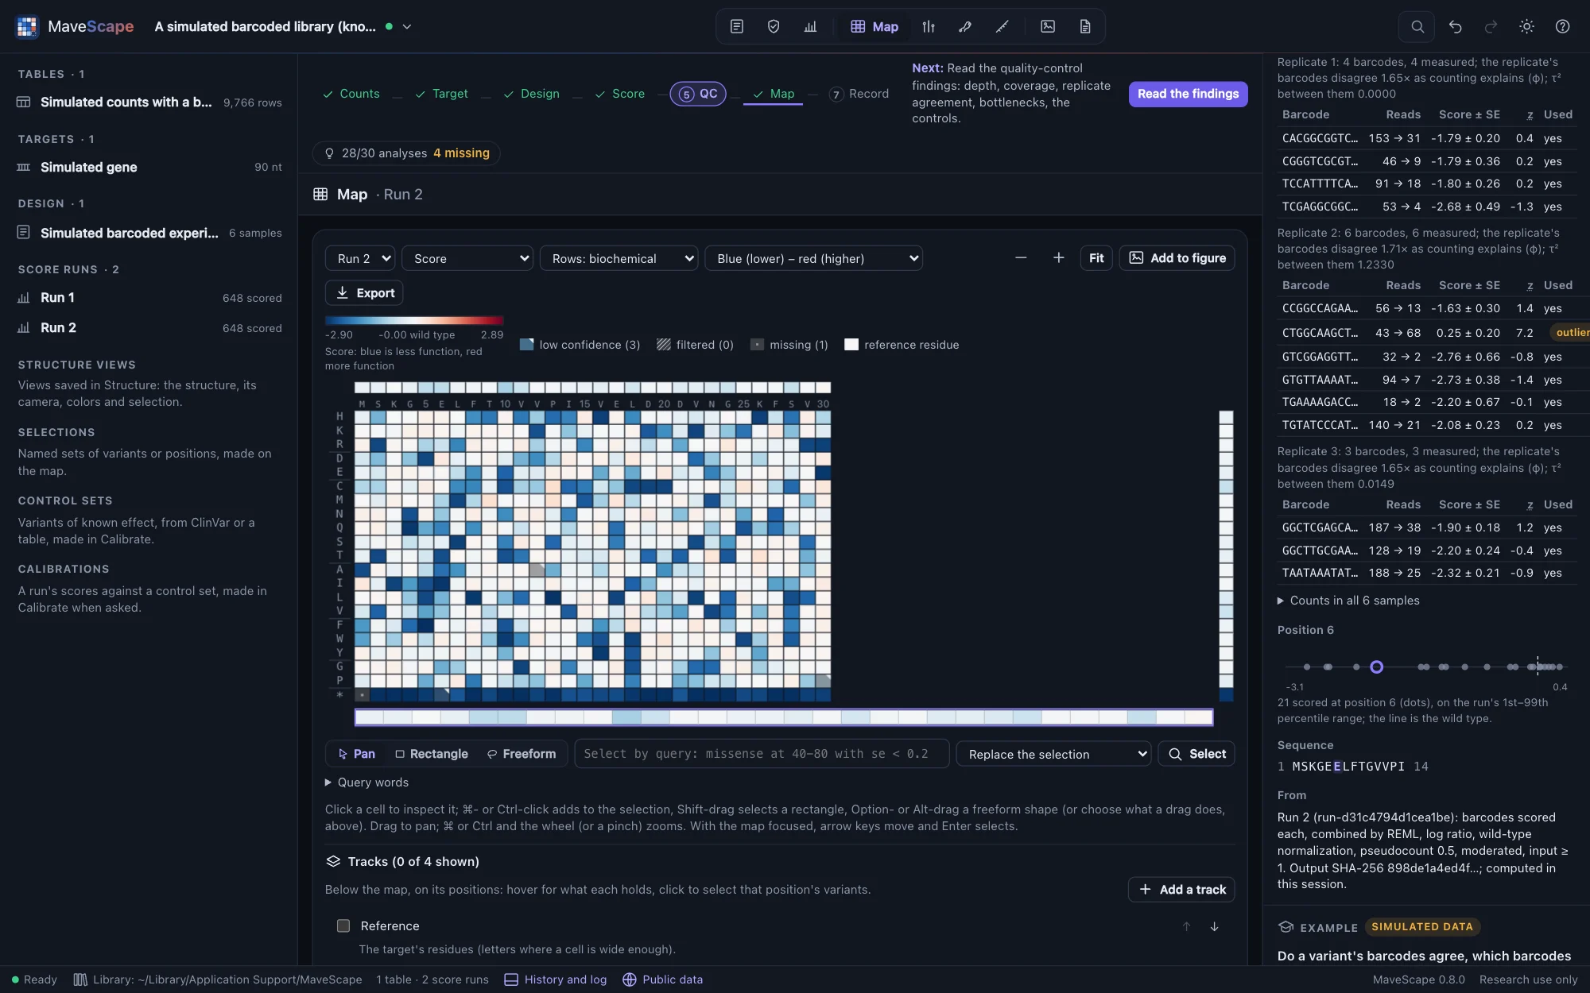Go to the Record step 7
Viewport: 1590px width, 993px height.
[859, 94]
